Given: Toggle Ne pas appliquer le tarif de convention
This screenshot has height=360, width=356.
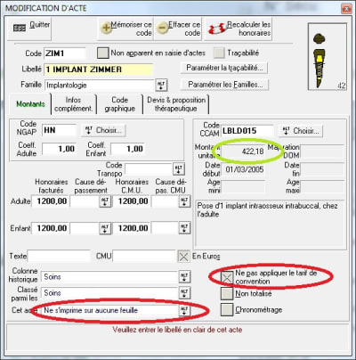Looking at the screenshot, I should tap(227, 278).
